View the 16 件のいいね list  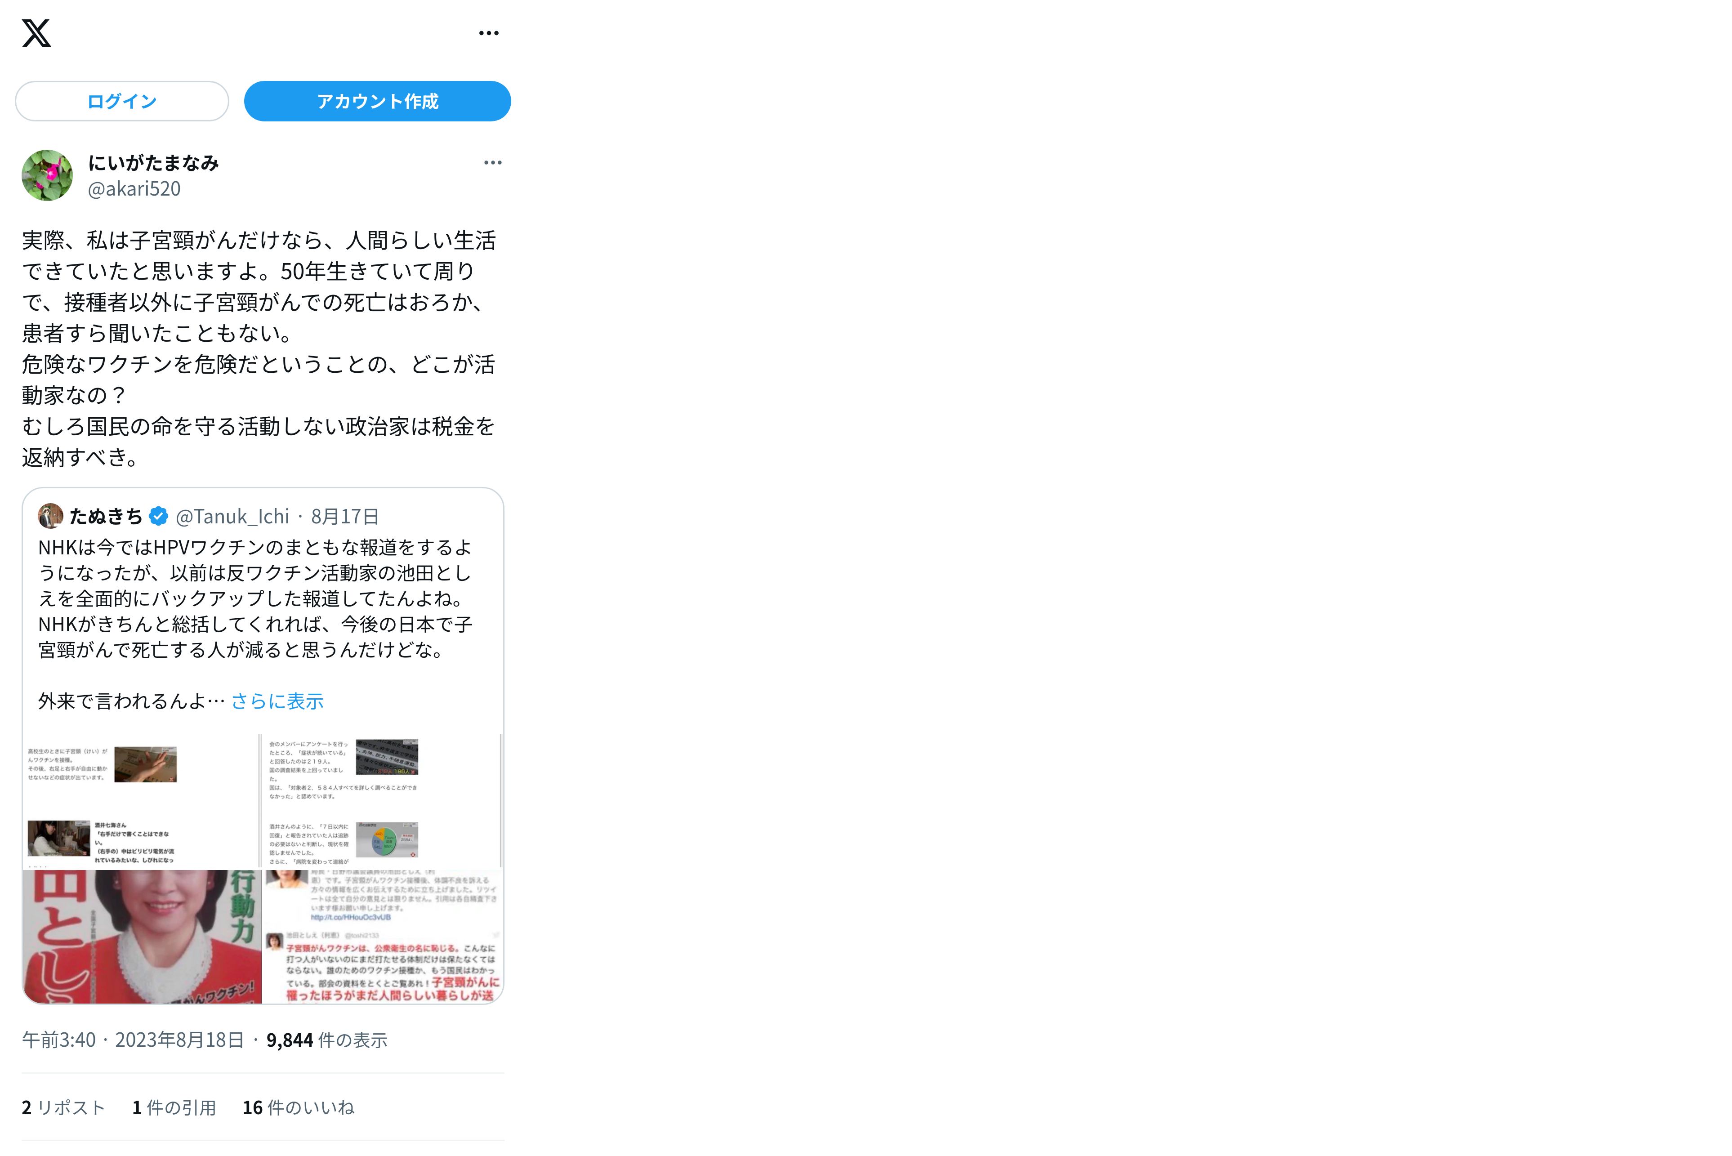tap(299, 1107)
